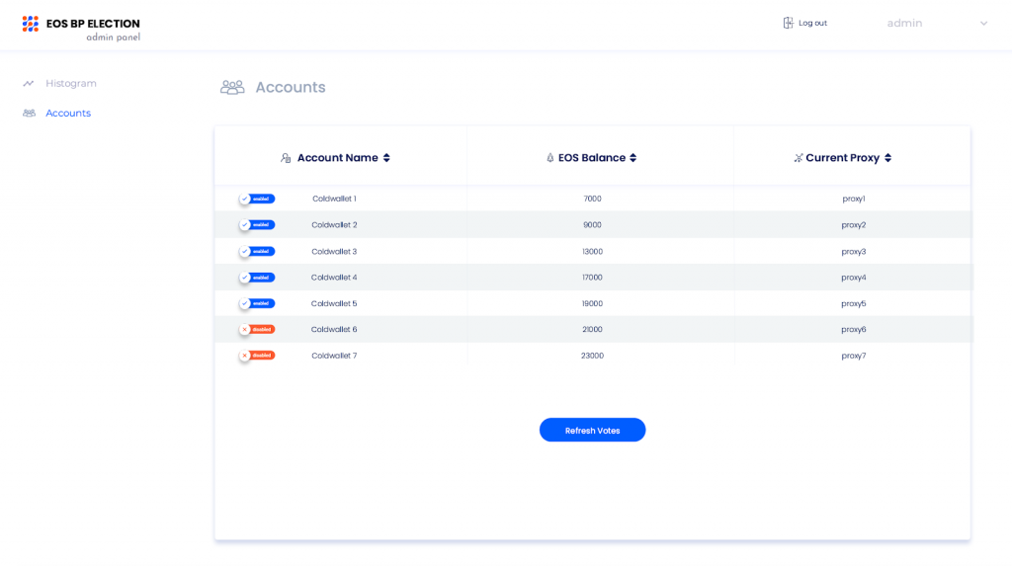
Task: Click the Current Proxy column icon
Action: coord(799,158)
